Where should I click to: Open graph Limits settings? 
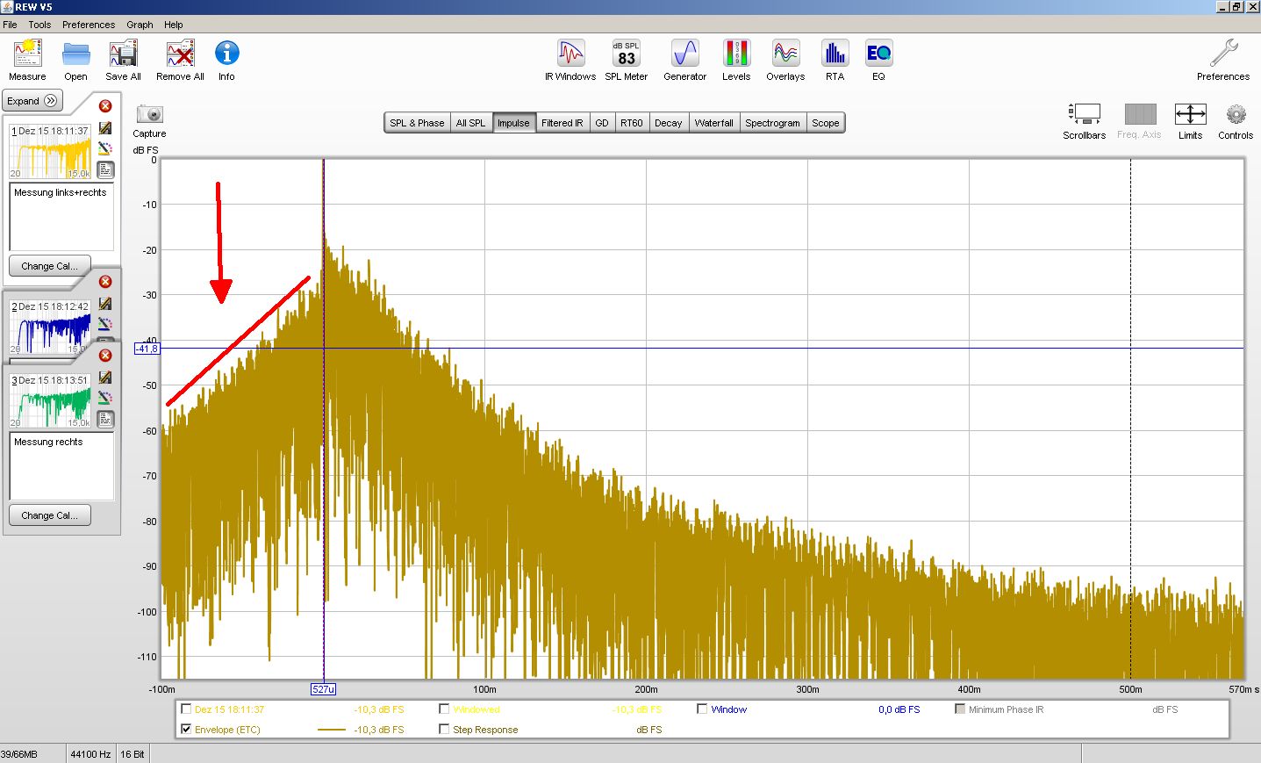(x=1191, y=121)
